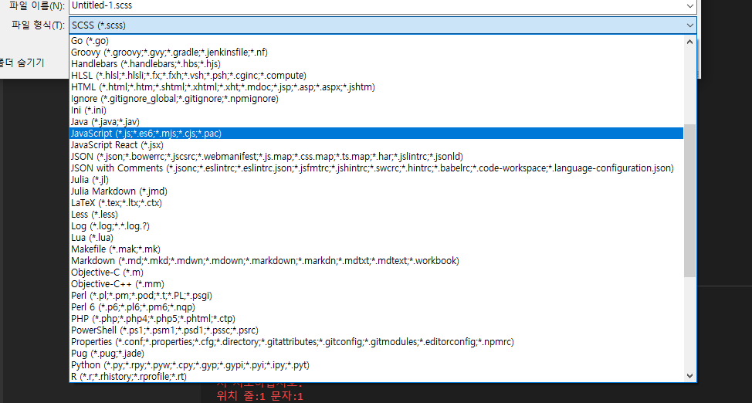Select LaTeX (*.tex) file type

click(x=377, y=202)
